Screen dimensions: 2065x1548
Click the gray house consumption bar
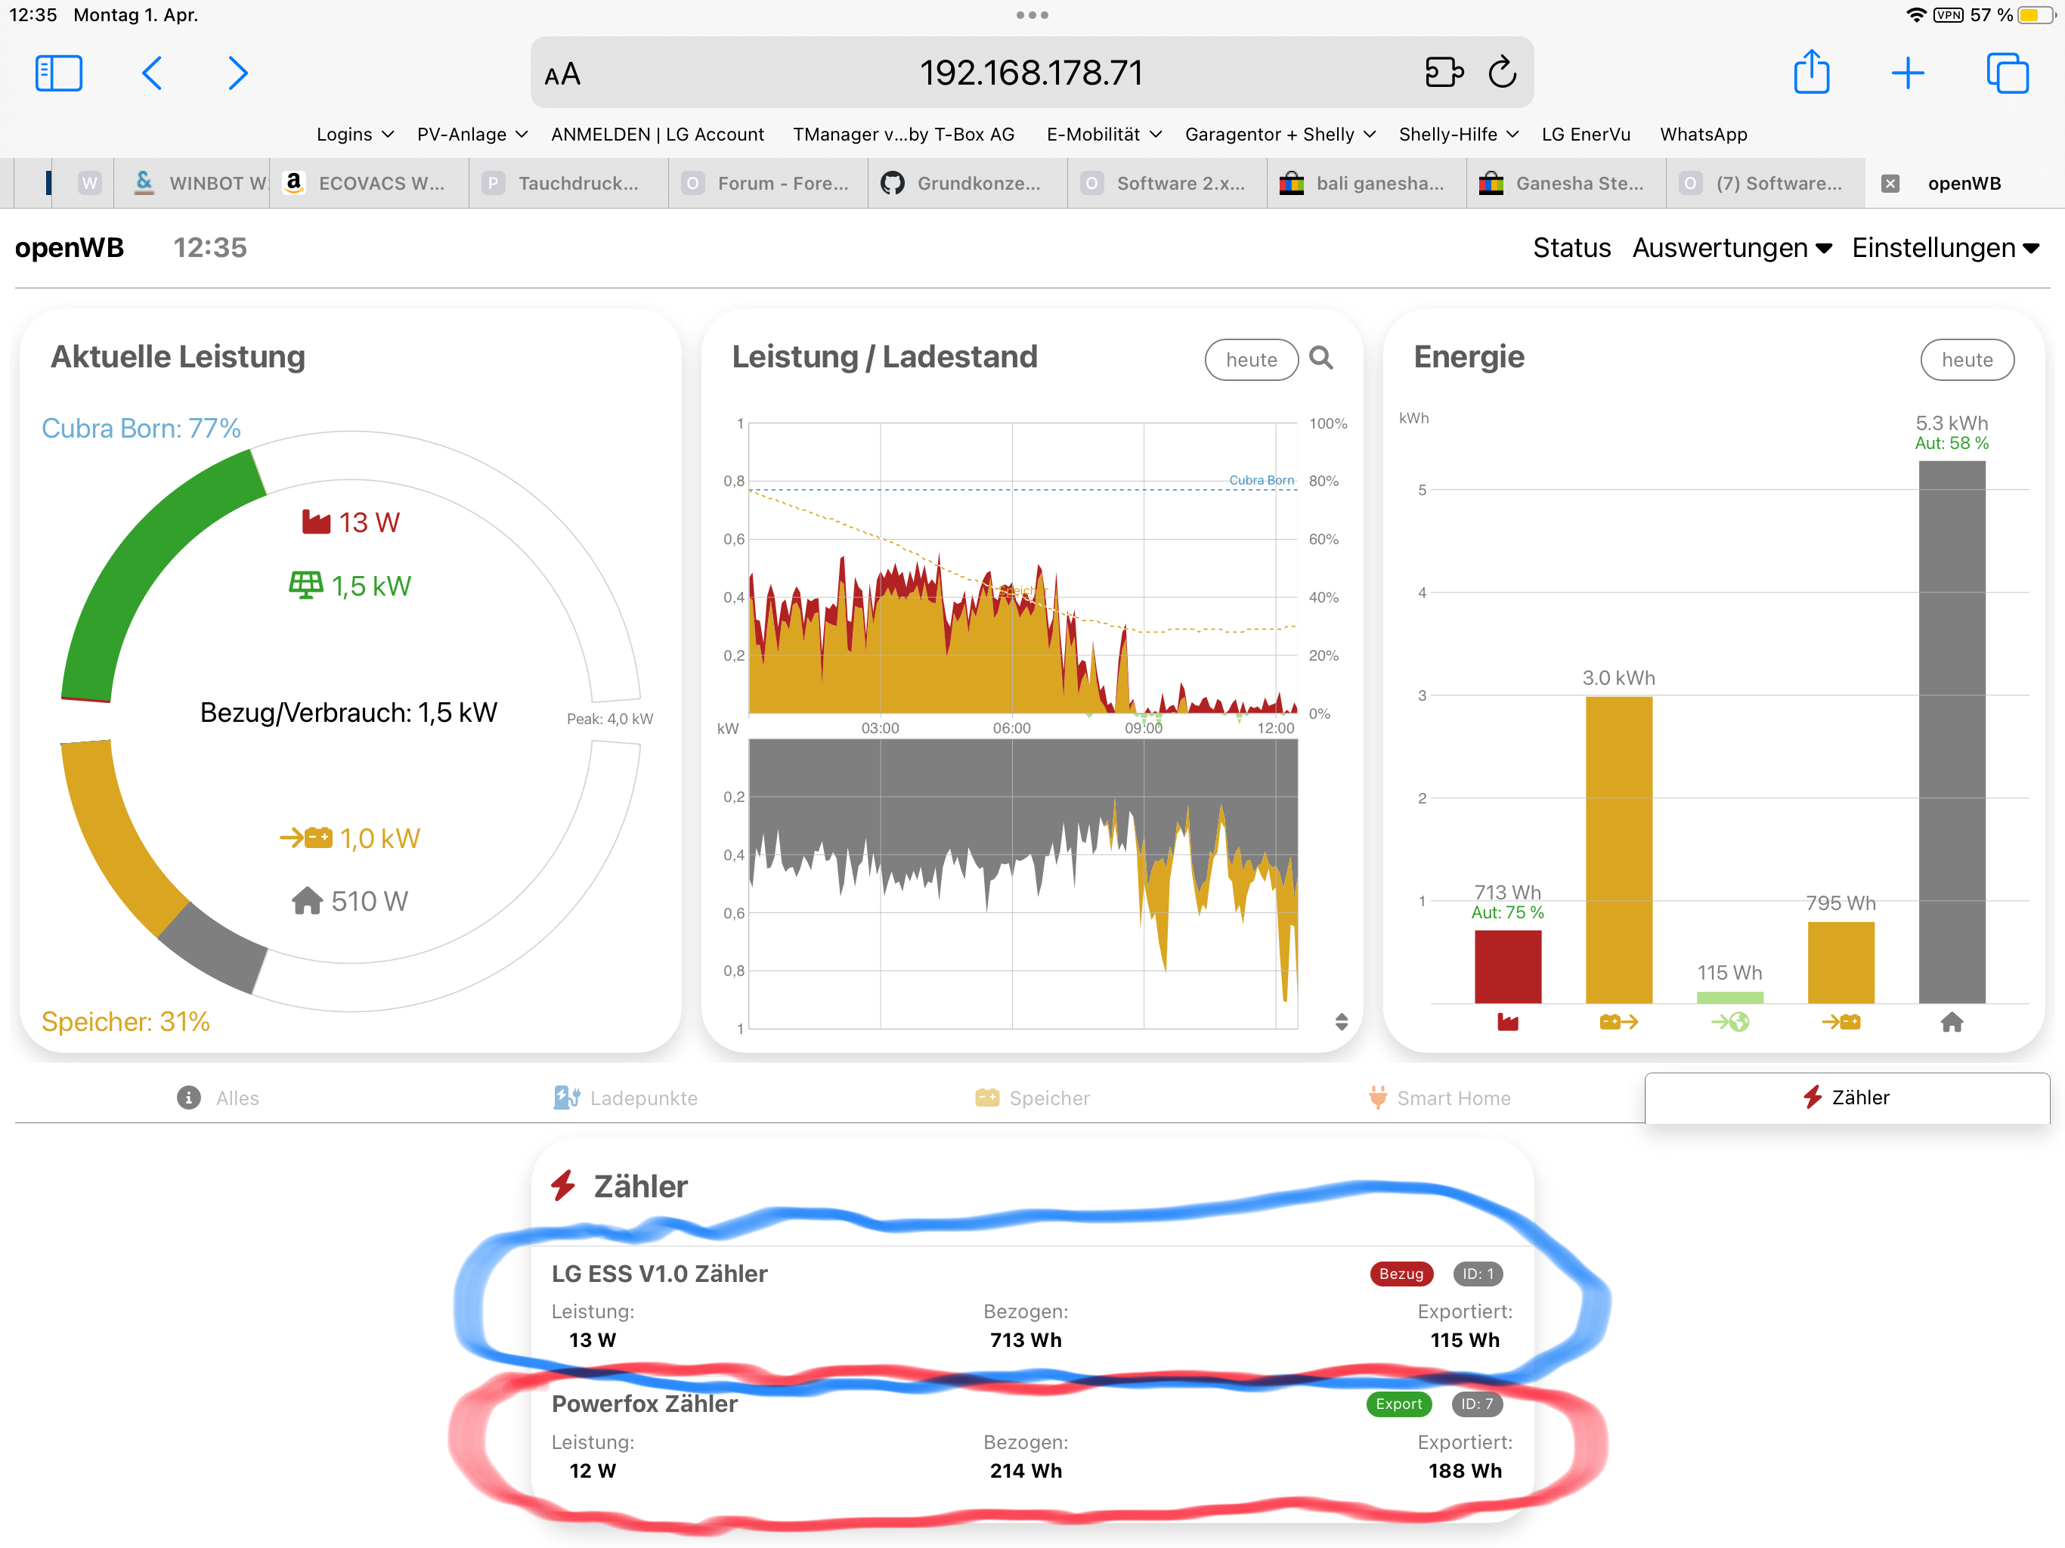tap(1951, 732)
